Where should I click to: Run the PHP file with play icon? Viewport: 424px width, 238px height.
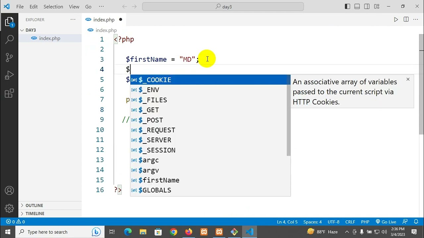point(396,20)
